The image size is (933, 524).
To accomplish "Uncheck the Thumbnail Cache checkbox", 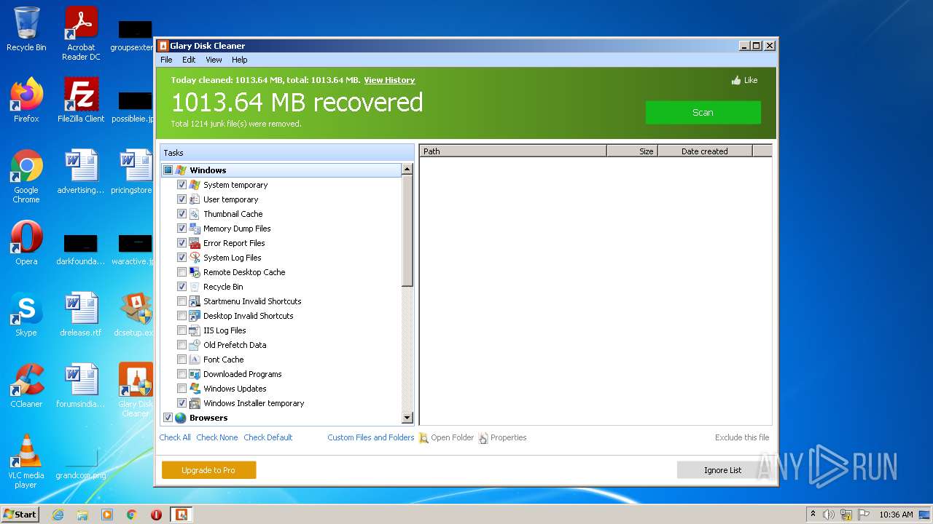I will pyautogui.click(x=181, y=214).
